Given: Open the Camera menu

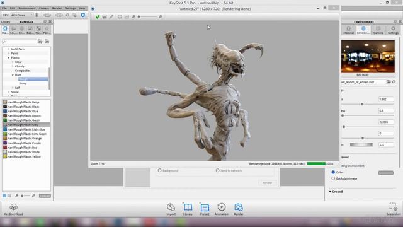Looking at the screenshot, I should [x=43, y=8].
